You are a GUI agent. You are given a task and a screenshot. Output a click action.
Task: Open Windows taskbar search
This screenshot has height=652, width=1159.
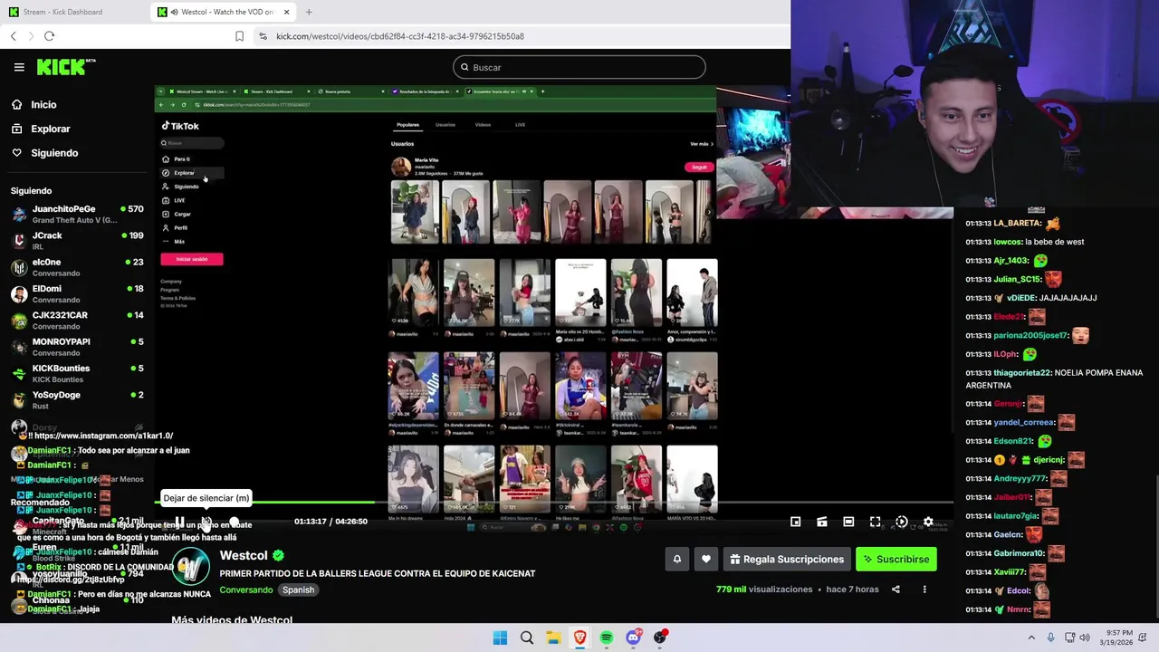point(526,638)
